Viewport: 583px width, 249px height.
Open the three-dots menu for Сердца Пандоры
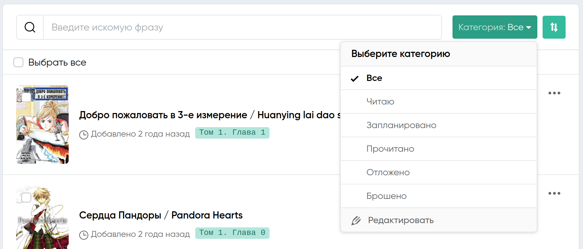(554, 193)
